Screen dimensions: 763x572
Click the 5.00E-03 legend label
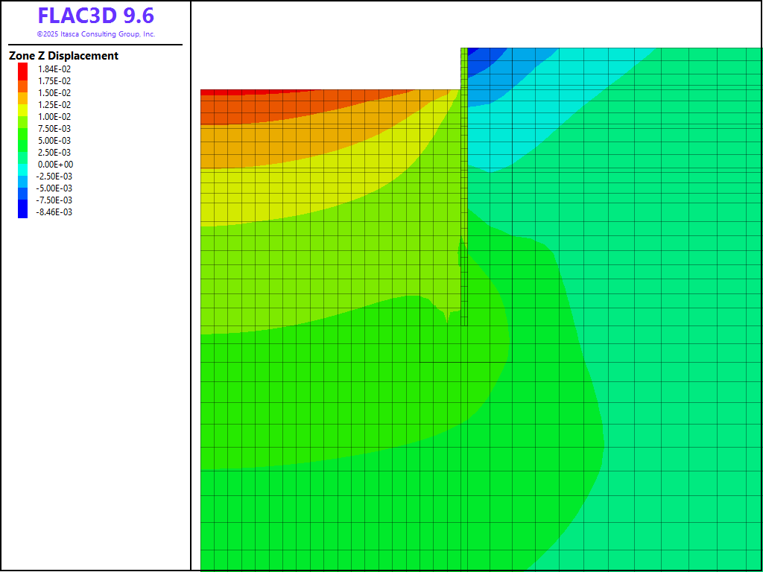click(55, 141)
